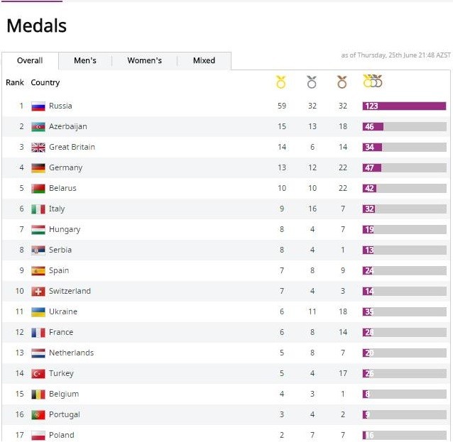This screenshot has width=453, height=442.
Task: Click the Switzerland flag icon
Action: pos(38,292)
